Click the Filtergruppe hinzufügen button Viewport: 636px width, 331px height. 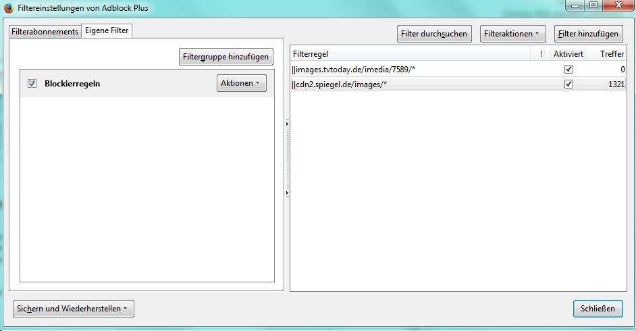click(x=226, y=56)
